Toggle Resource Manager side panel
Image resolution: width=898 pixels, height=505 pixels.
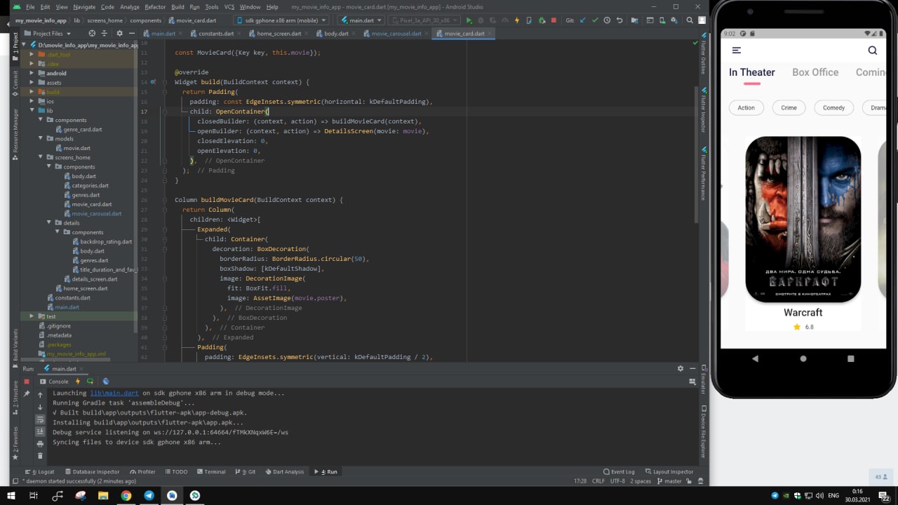click(15, 135)
